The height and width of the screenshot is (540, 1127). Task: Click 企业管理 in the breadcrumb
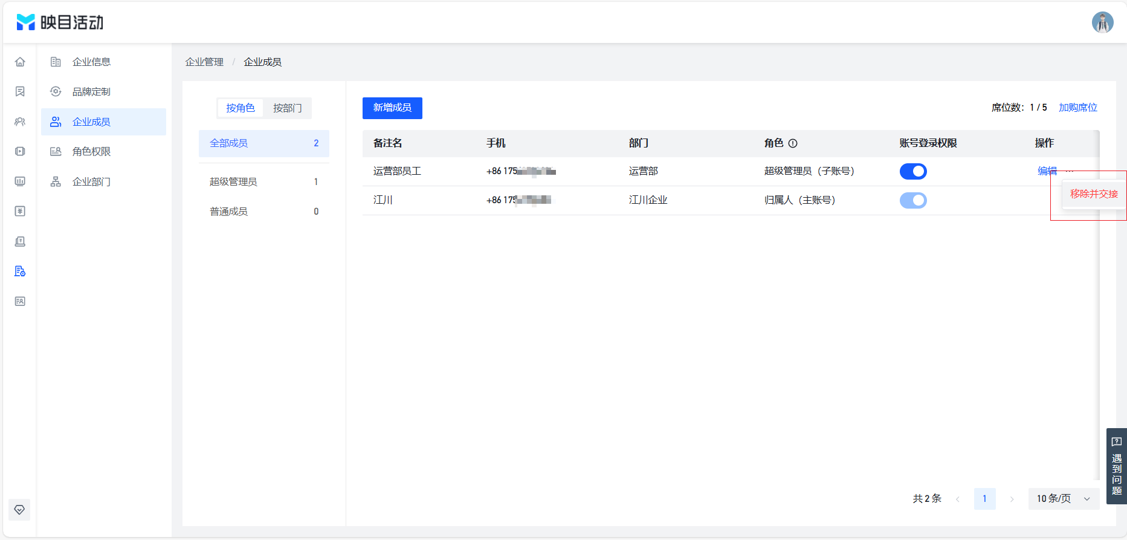204,62
